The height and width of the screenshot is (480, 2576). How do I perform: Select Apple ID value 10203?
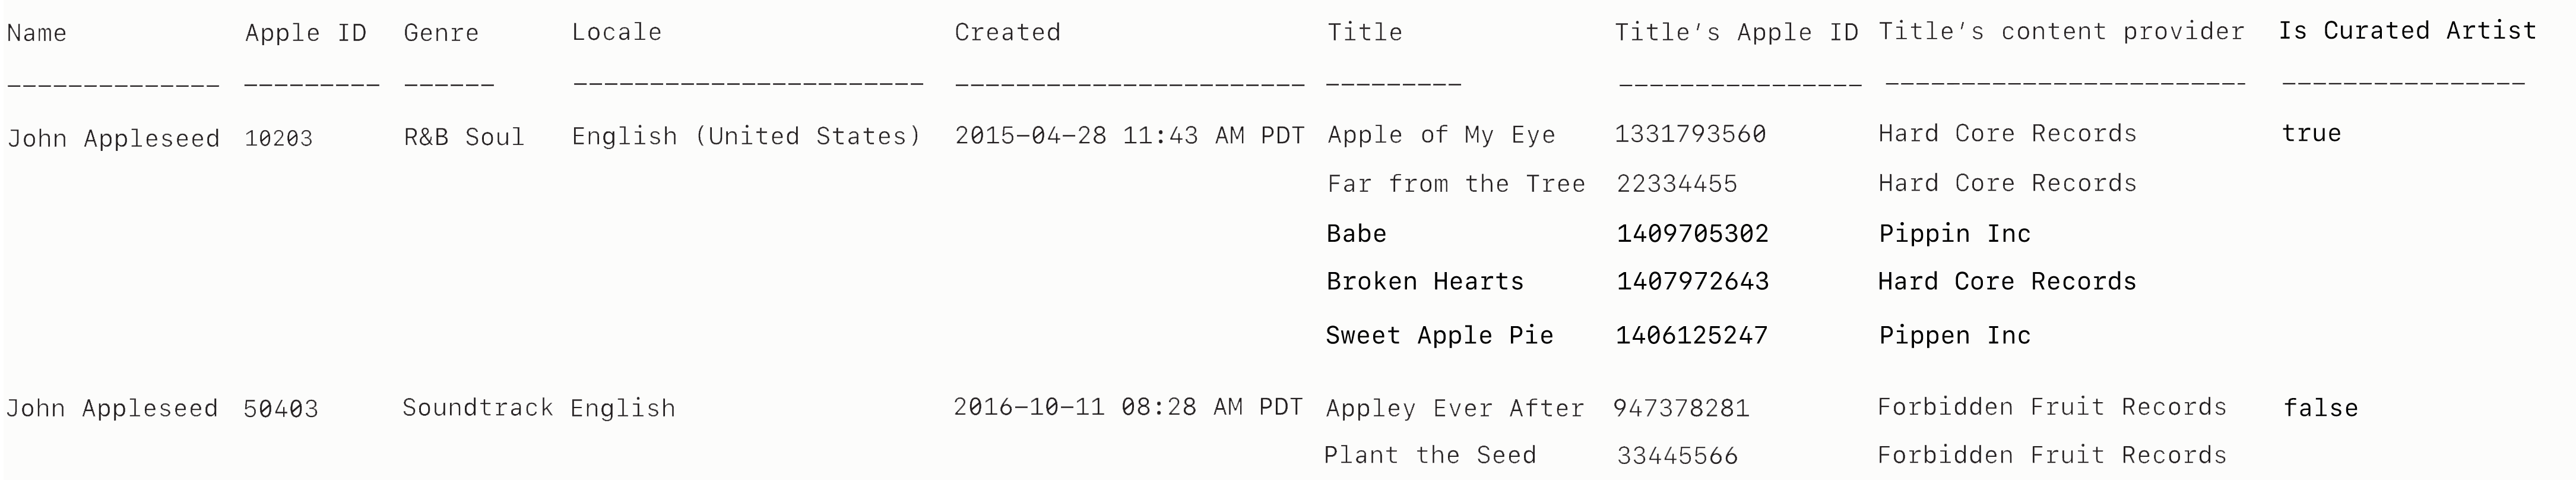tap(279, 138)
